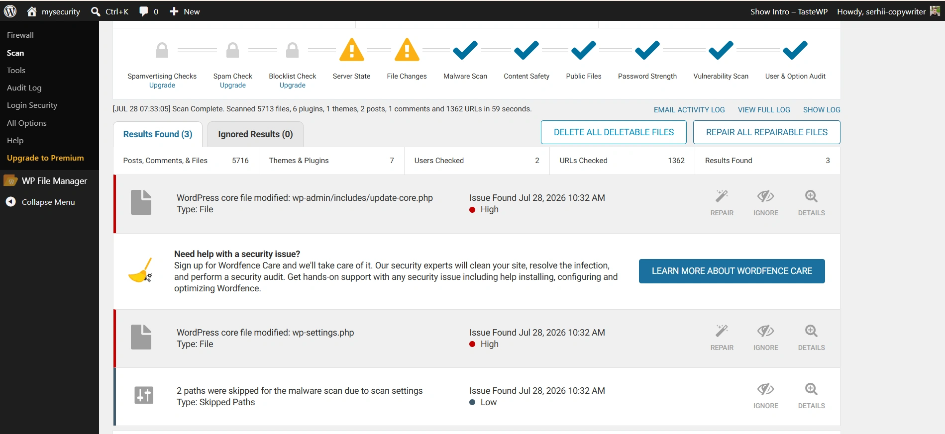
Task: Ignore the update-core.php issue
Action: pyautogui.click(x=766, y=203)
